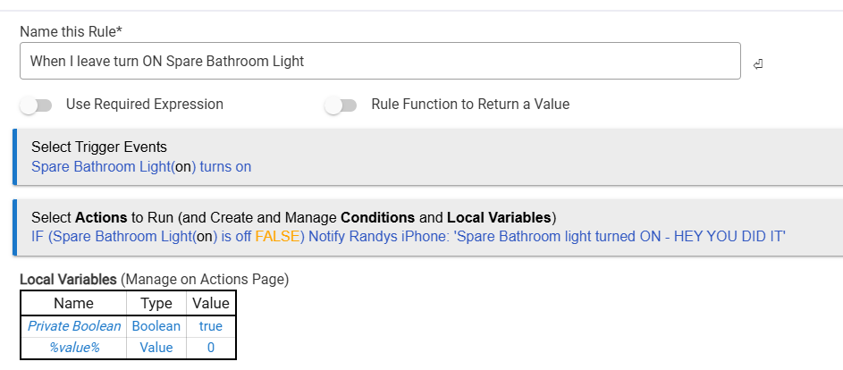Screen dimensions: 843x370
Task: Open the 'Spare Bathroom Light(on) turns on' trigger
Action: [x=141, y=166]
